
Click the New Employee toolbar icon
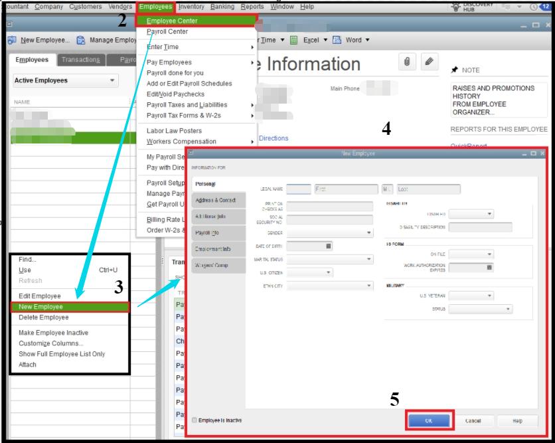[x=12, y=40]
